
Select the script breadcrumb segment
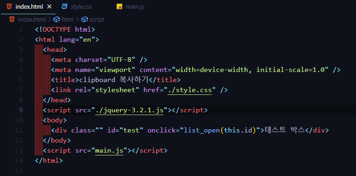[x=97, y=20]
